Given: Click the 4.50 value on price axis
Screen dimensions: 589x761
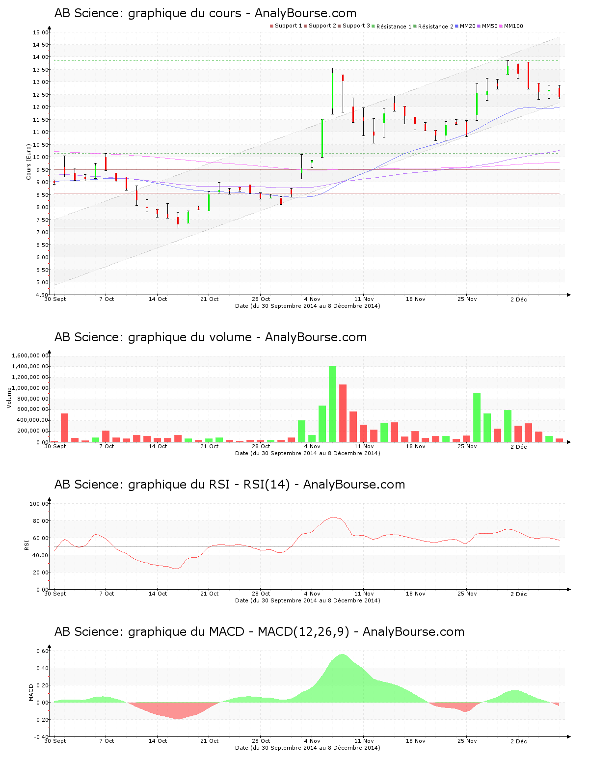Looking at the screenshot, I should pyautogui.click(x=42, y=295).
